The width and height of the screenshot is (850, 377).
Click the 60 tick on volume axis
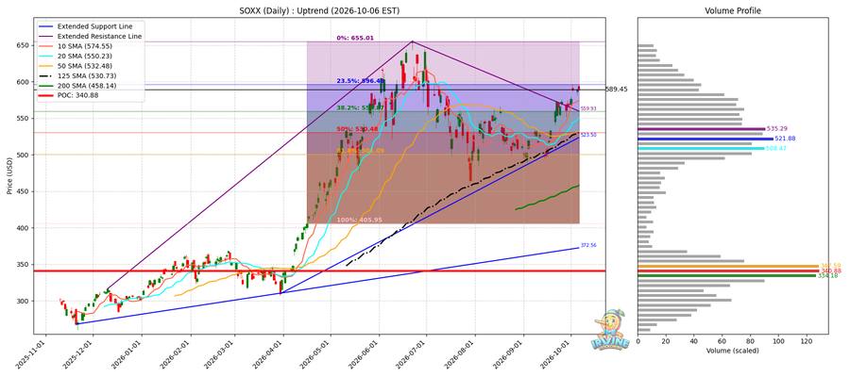click(722, 341)
